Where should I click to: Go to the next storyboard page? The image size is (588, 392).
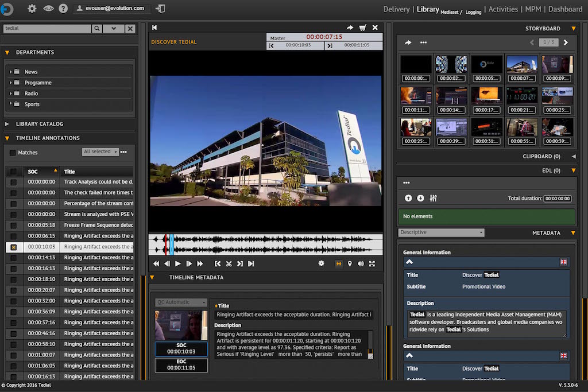(566, 42)
